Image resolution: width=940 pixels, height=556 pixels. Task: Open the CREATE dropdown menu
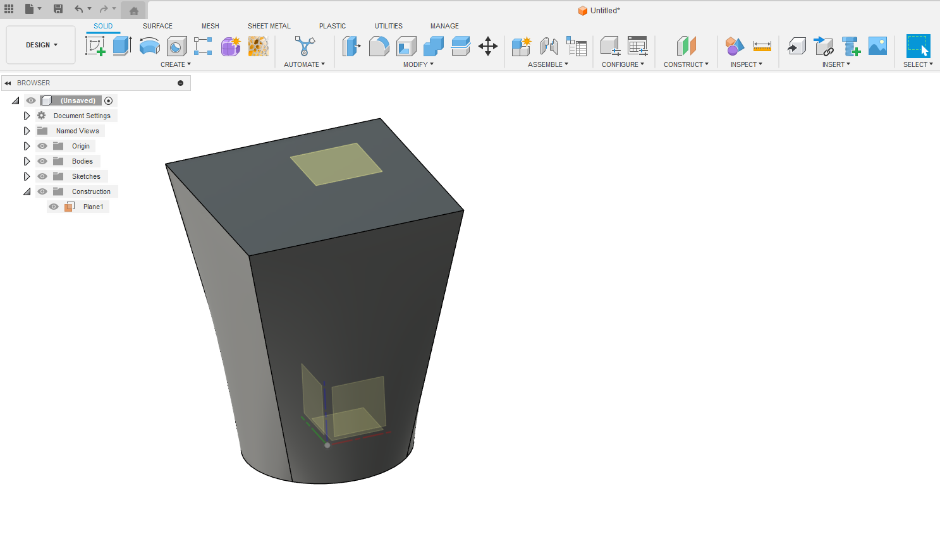coord(175,64)
